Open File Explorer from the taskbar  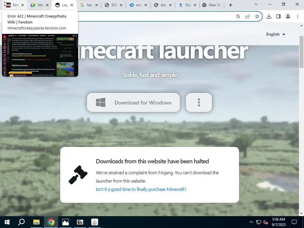(x=36, y=222)
